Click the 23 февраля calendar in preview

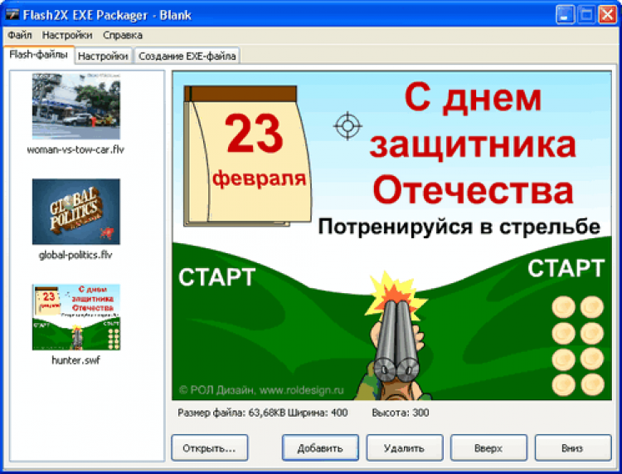tap(248, 156)
